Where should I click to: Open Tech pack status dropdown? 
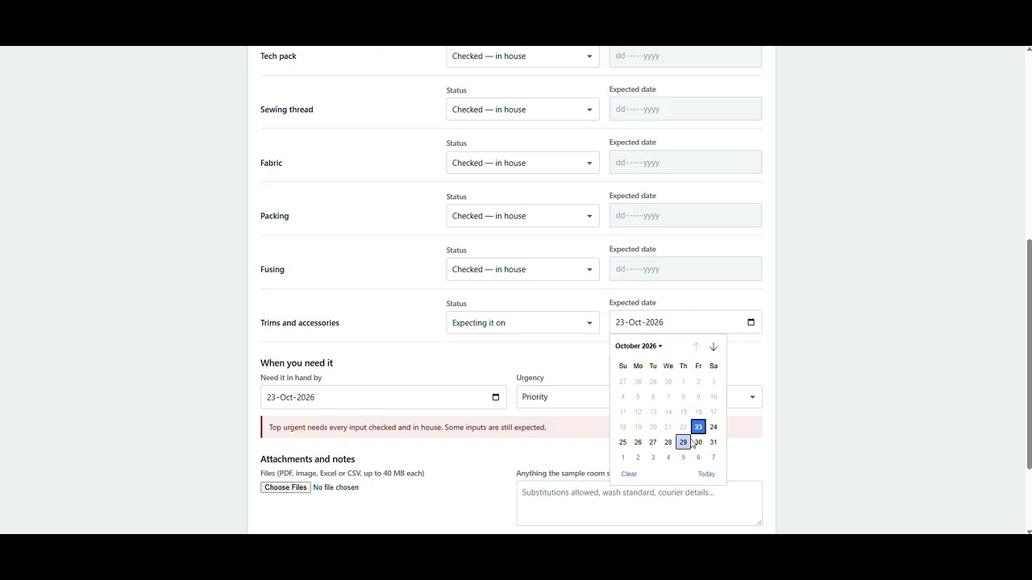pyautogui.click(x=522, y=56)
